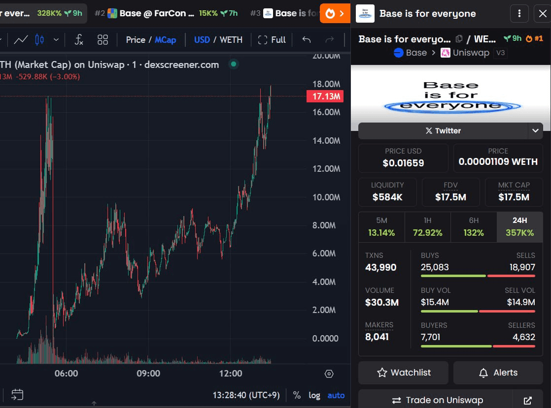
Task: Open trending pair #2 Base @ FarCon
Action: click(x=166, y=13)
